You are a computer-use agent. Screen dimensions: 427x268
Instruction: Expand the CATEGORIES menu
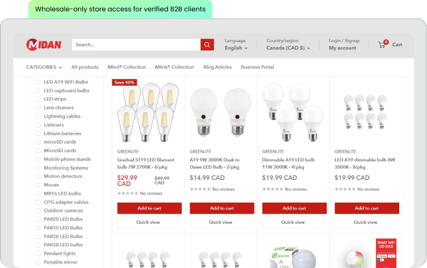44,67
